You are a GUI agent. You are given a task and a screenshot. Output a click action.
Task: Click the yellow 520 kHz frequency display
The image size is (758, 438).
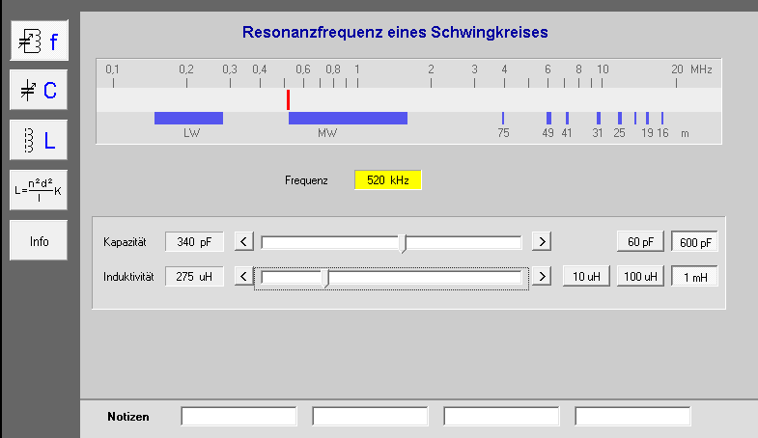[x=388, y=180]
